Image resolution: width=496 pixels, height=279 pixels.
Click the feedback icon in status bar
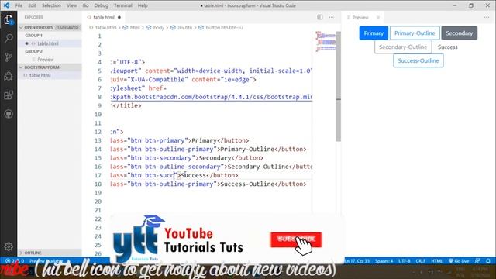[x=477, y=261]
